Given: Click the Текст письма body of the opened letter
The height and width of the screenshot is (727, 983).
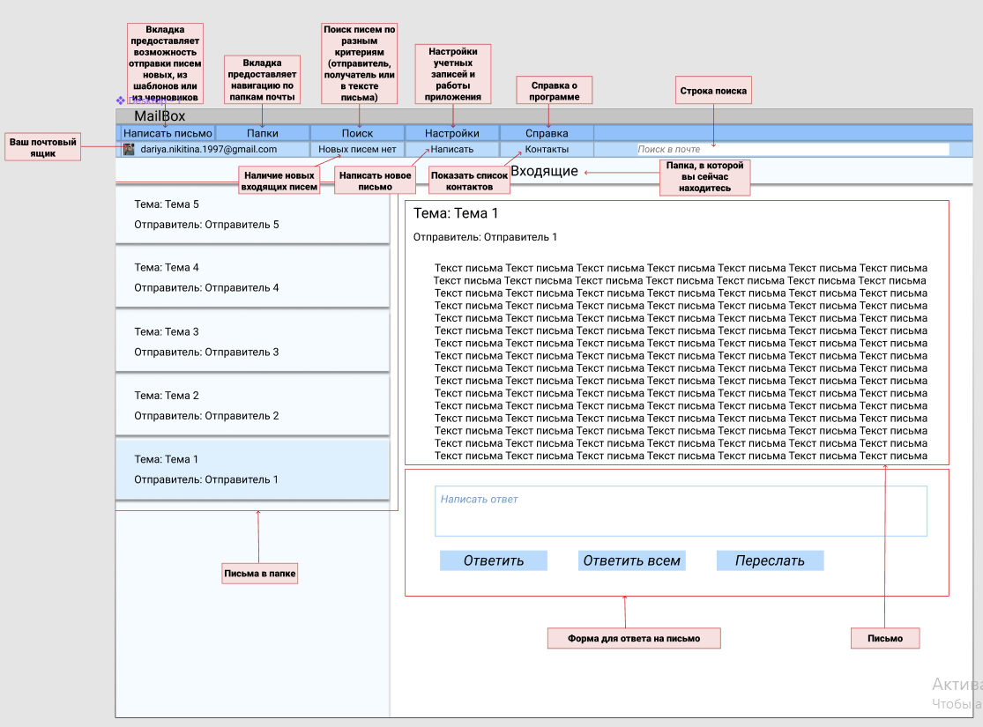Looking at the screenshot, I should 681,361.
